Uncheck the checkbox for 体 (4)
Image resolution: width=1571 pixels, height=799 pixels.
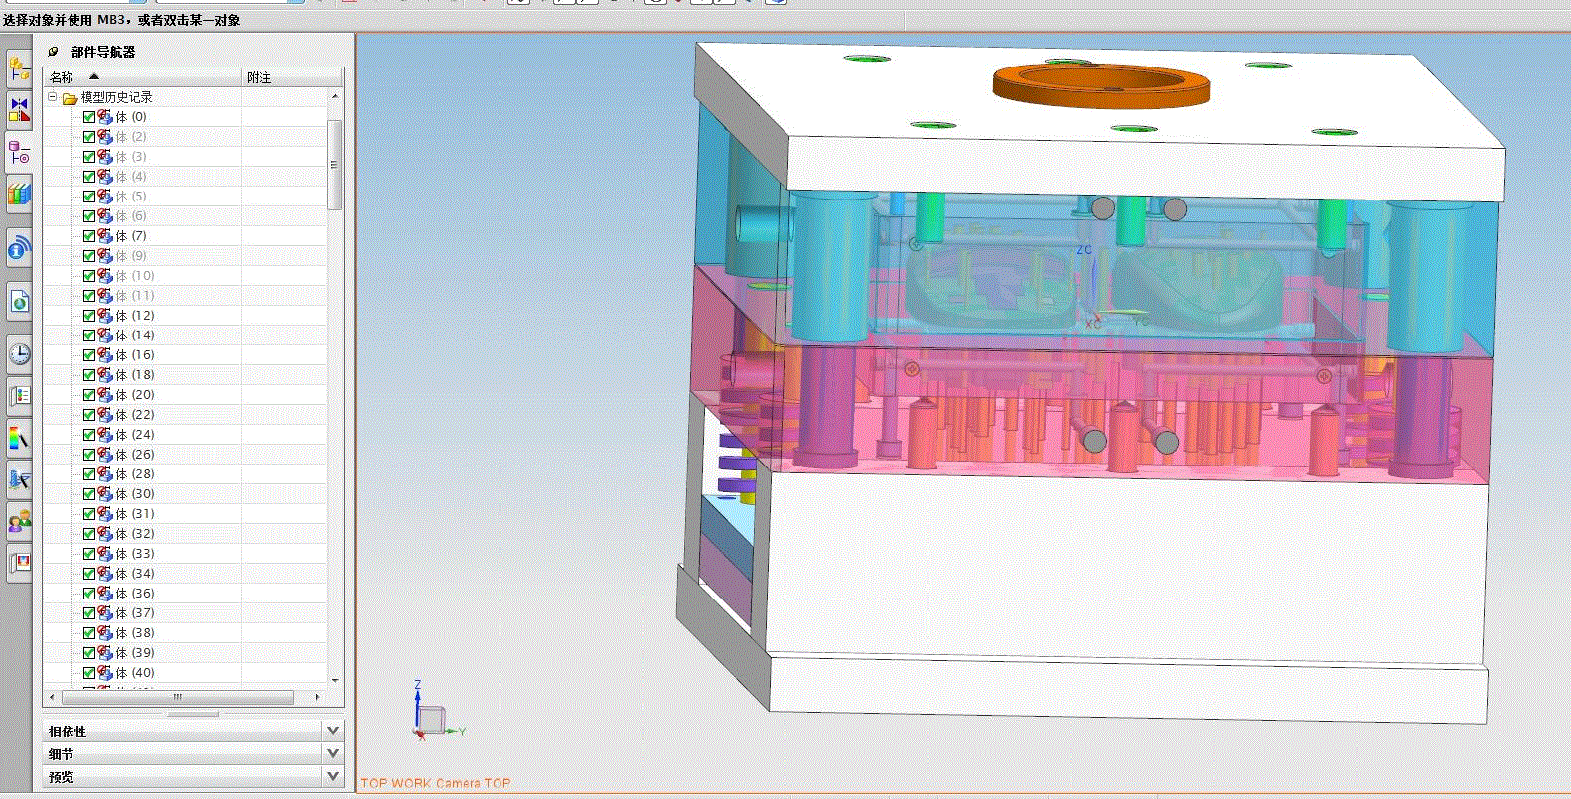(x=89, y=177)
